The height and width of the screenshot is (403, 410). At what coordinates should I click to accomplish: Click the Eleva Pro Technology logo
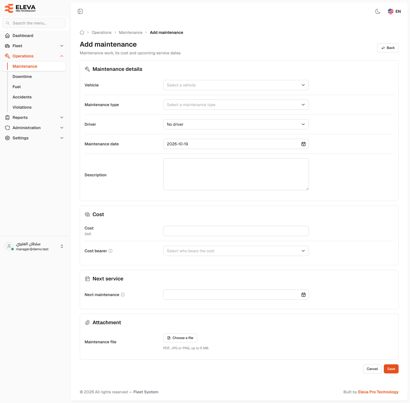coord(20,8)
